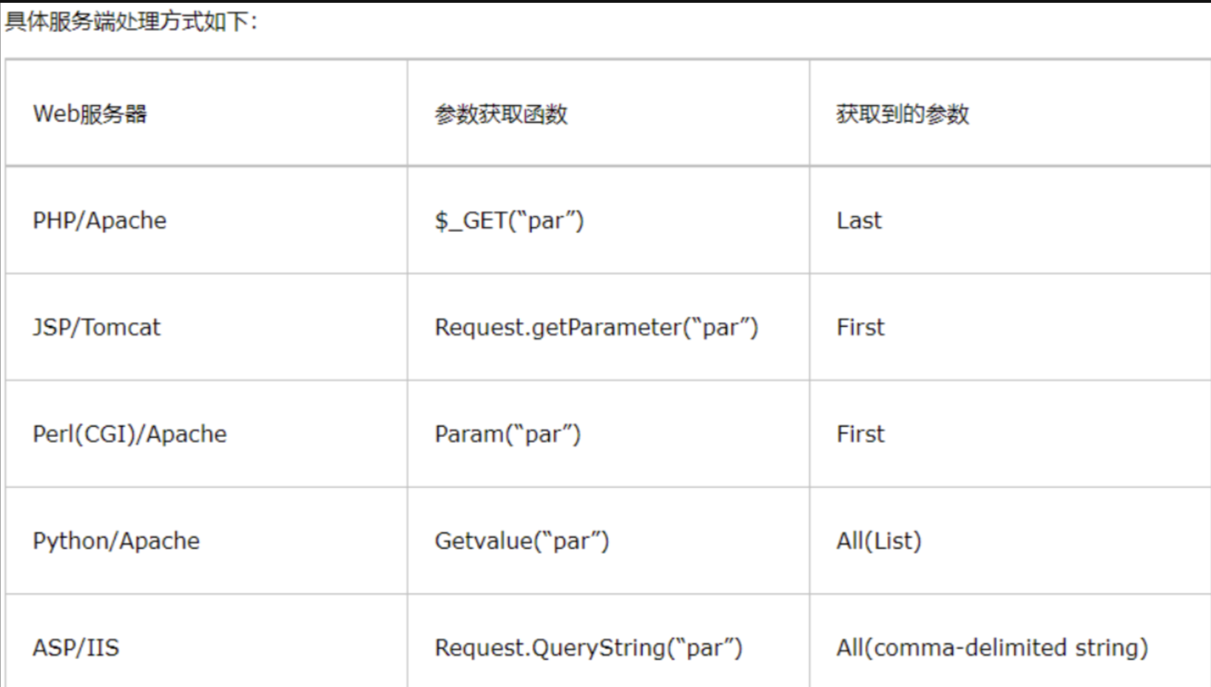Click the Param("par") function cell
The width and height of the screenshot is (1211, 687).
507,434
